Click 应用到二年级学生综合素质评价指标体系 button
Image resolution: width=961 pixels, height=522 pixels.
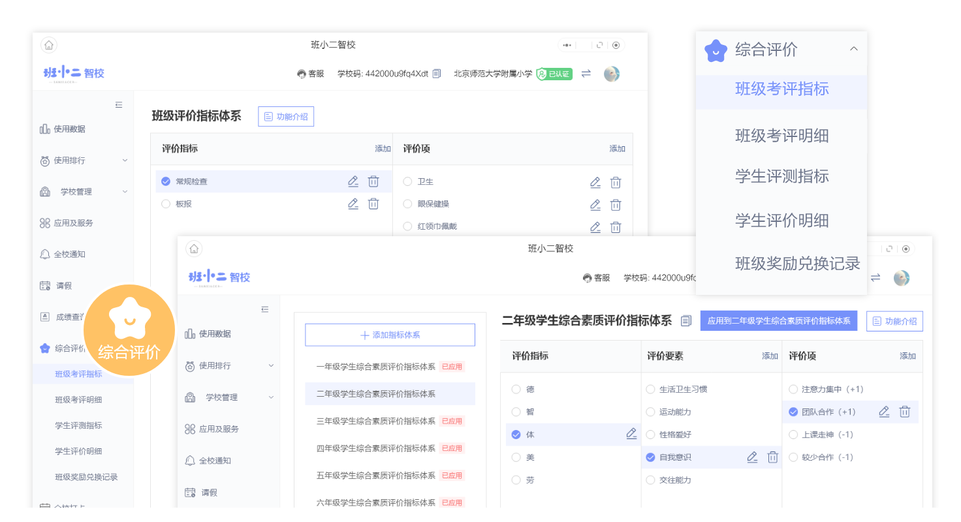click(x=778, y=321)
